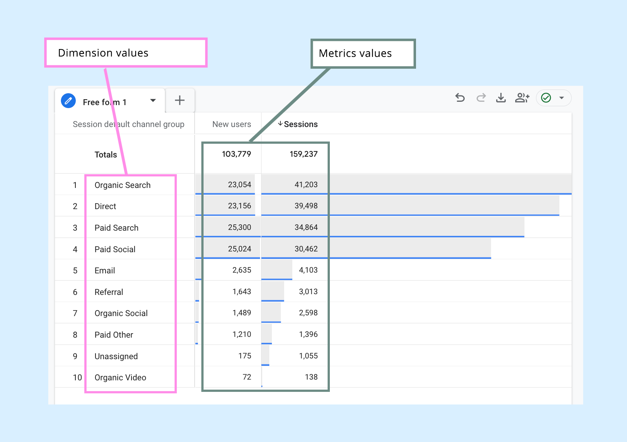Toggle the sort arrow on the Sessions column
The image size is (627, 442).
pos(281,124)
